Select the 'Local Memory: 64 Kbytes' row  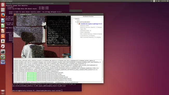(x=87, y=36)
